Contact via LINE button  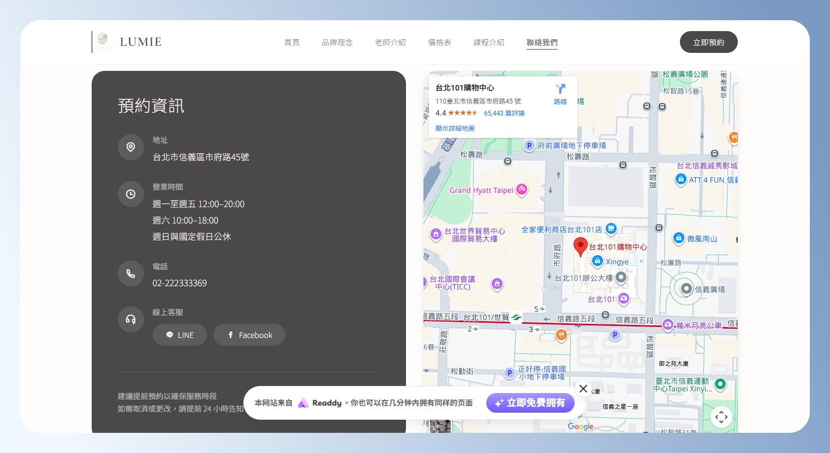tap(180, 335)
